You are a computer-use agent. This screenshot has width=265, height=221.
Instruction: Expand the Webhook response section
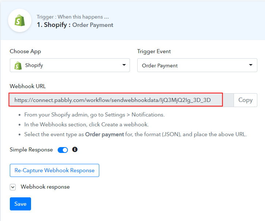(13, 187)
